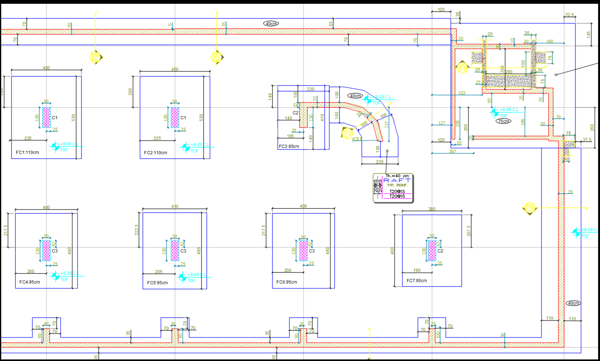Screen dimensions: 600x361
Task: Select the 380 dimension above footing FC7
Action: tap(432, 209)
